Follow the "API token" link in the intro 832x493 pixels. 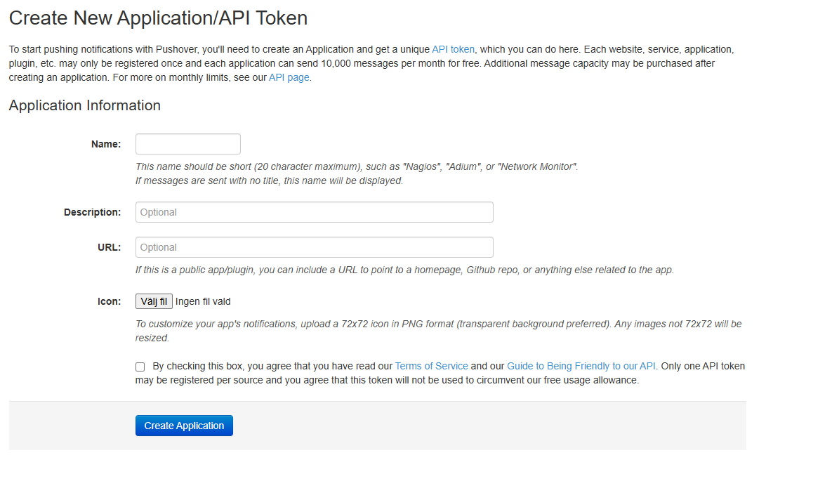point(453,49)
